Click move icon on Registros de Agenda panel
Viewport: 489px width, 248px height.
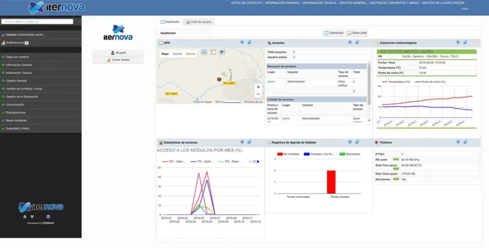350,142
